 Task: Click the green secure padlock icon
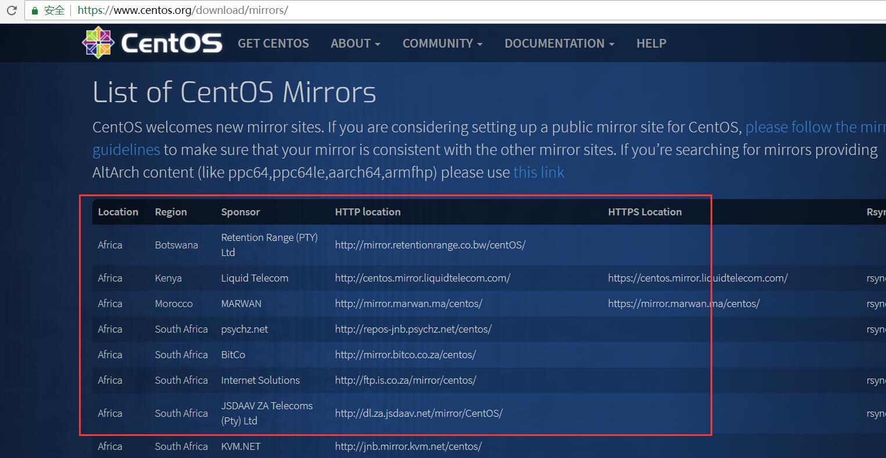coord(35,10)
